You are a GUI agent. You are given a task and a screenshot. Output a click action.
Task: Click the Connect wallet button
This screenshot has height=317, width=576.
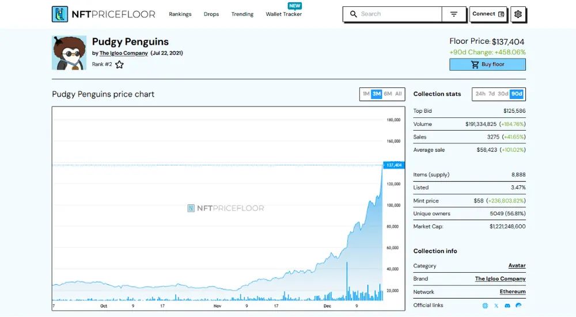point(488,14)
